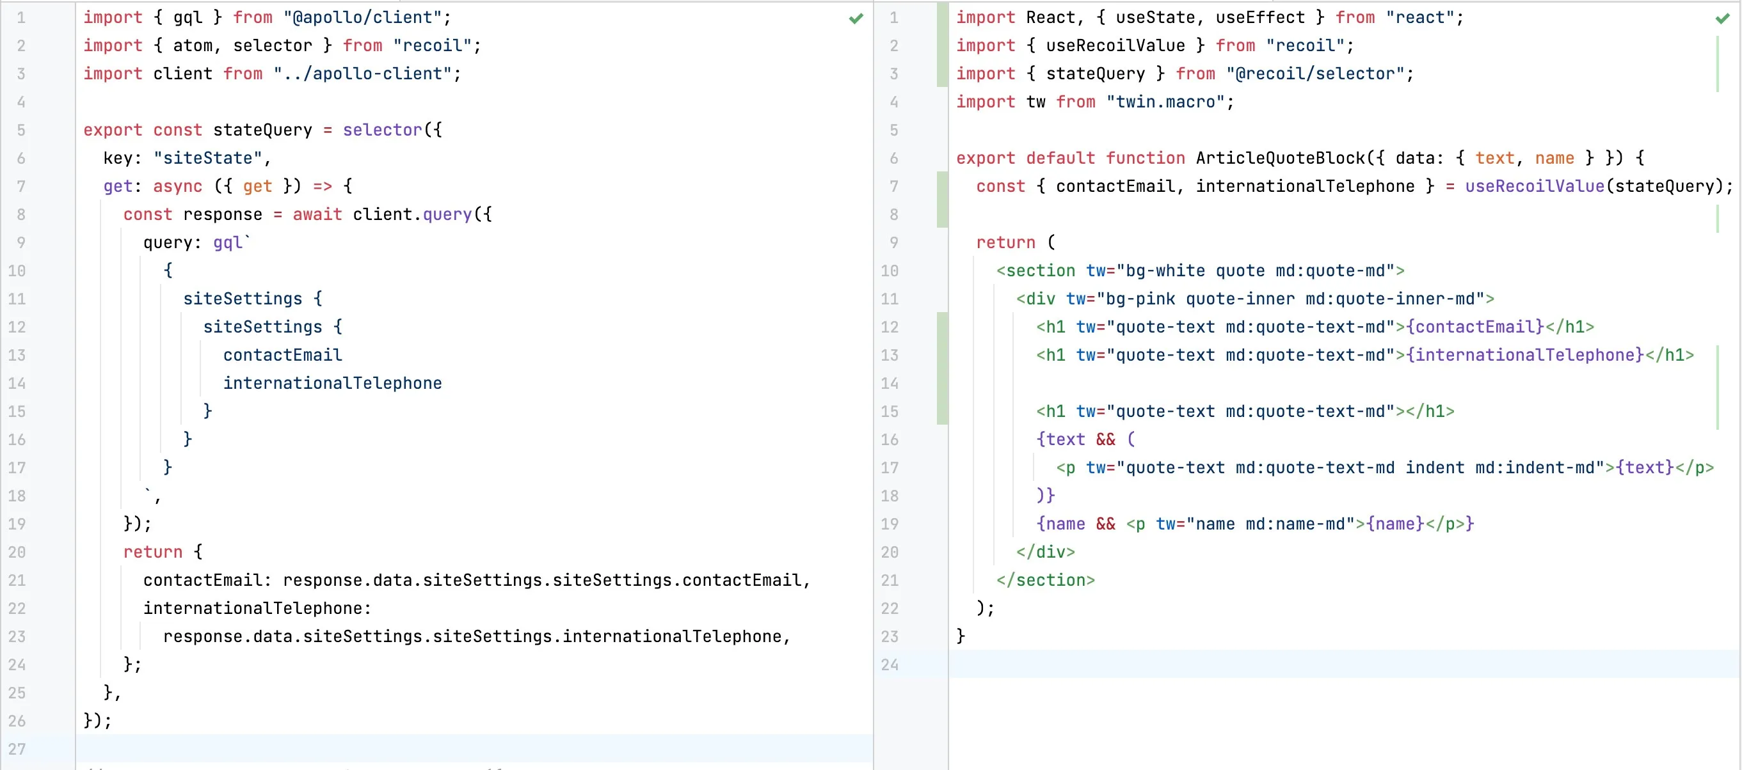
Task: Click the lowest green stripe mark on right scrollbar
Action: (1717, 387)
